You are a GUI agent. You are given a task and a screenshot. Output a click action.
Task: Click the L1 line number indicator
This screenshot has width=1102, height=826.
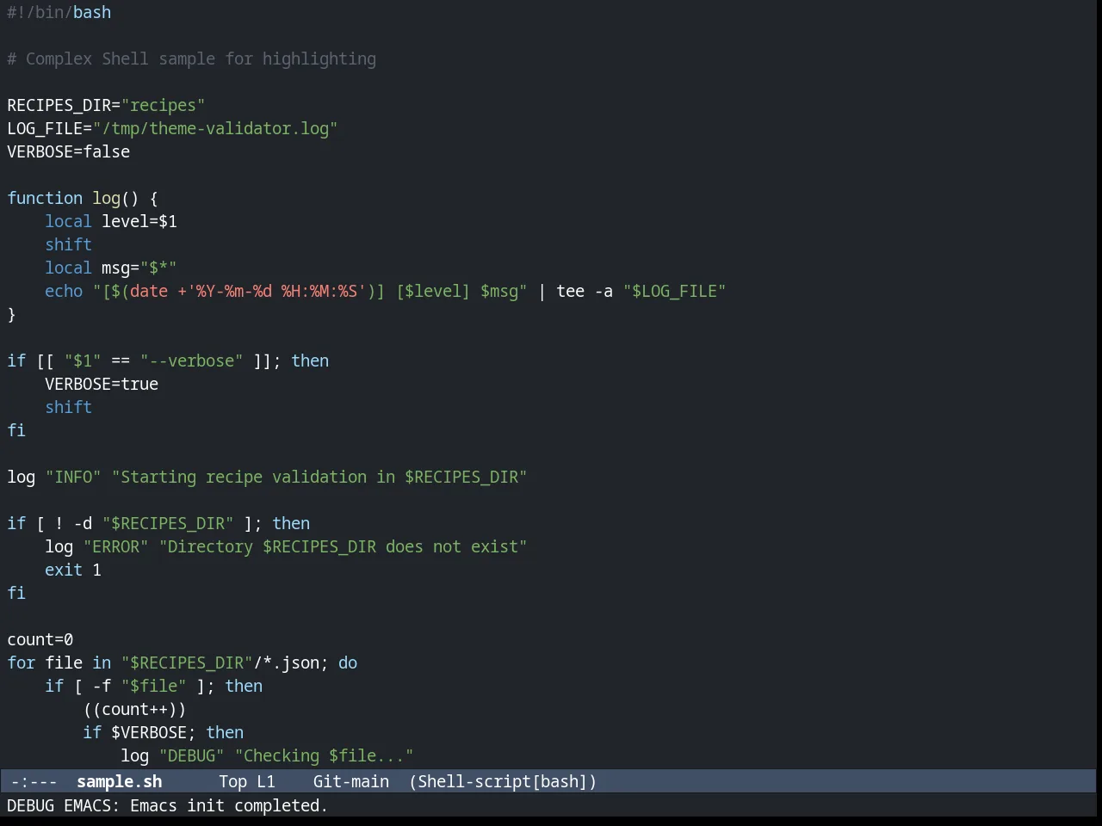(x=265, y=781)
